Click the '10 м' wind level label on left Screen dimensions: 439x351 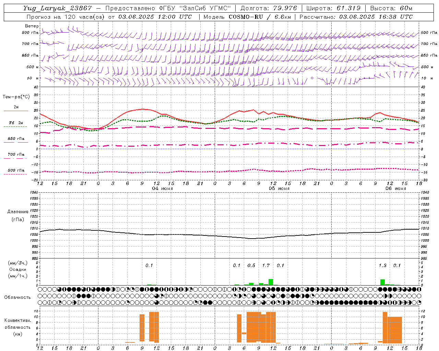[x=33, y=78]
